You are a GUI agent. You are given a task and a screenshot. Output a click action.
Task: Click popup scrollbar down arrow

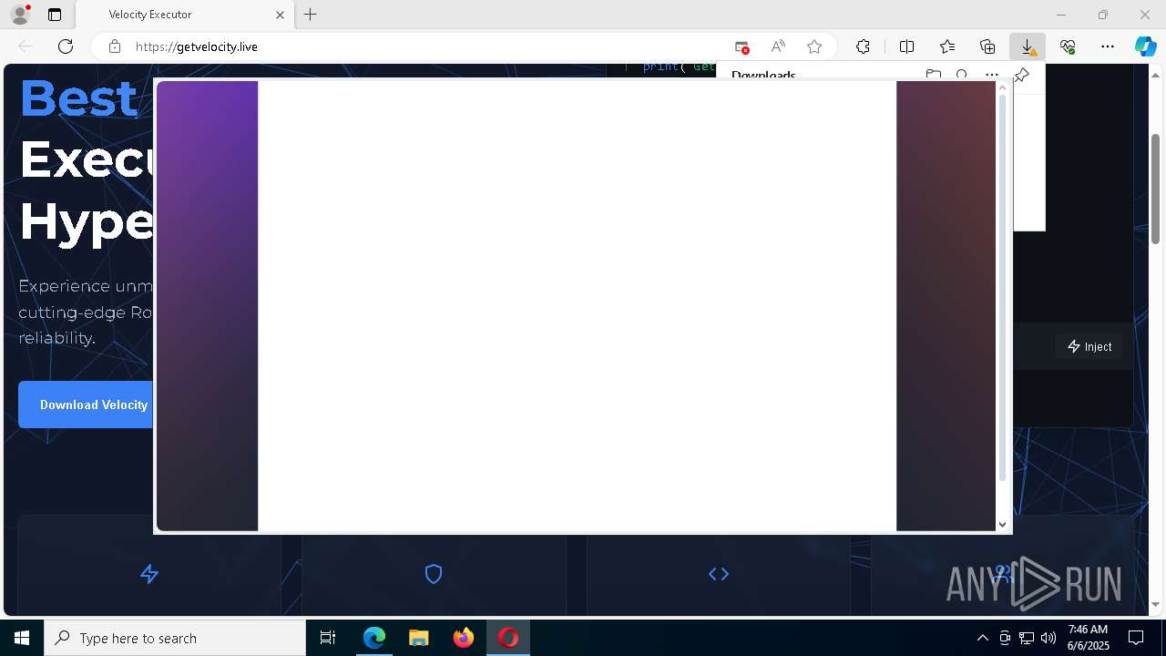click(x=1003, y=524)
